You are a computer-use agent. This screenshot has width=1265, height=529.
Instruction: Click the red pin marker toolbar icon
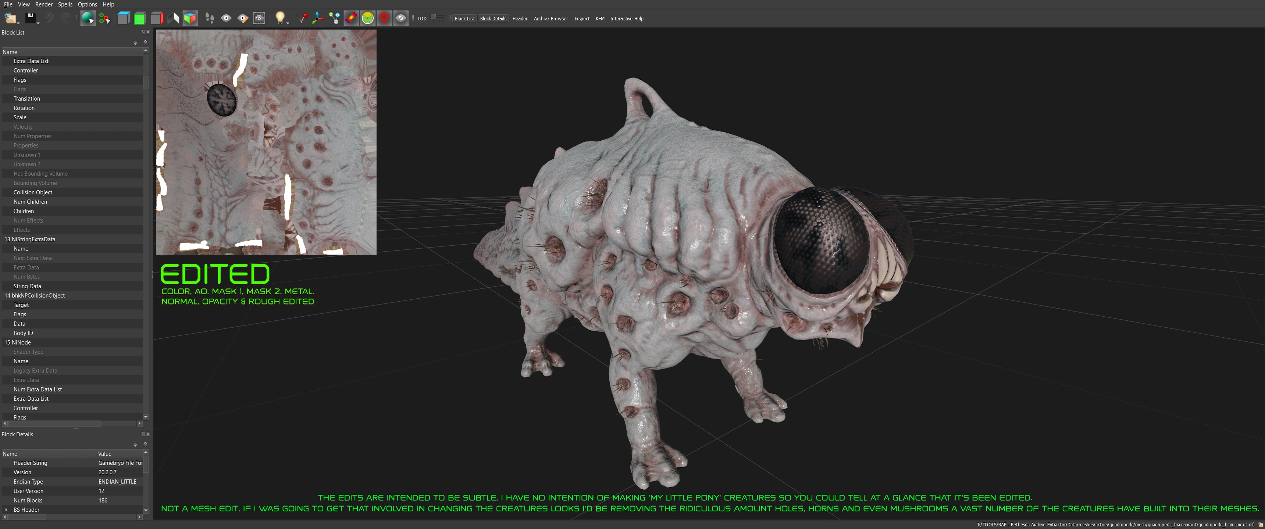point(385,18)
